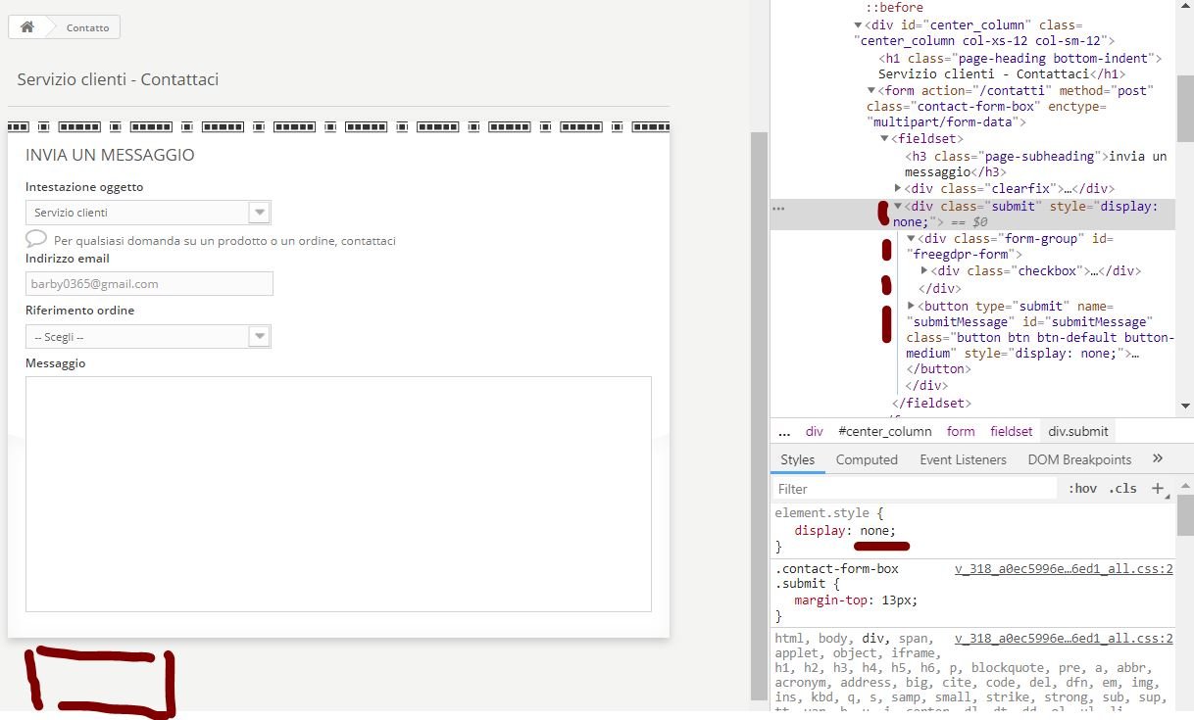The image size is (1194, 720).
Task: Open the Contatto breadcrumb link
Action: [x=88, y=27]
